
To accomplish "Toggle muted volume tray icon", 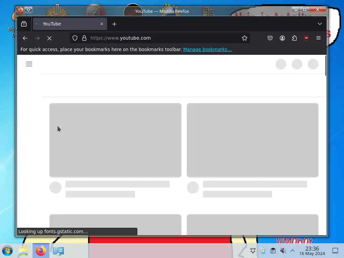I will coord(283,250).
